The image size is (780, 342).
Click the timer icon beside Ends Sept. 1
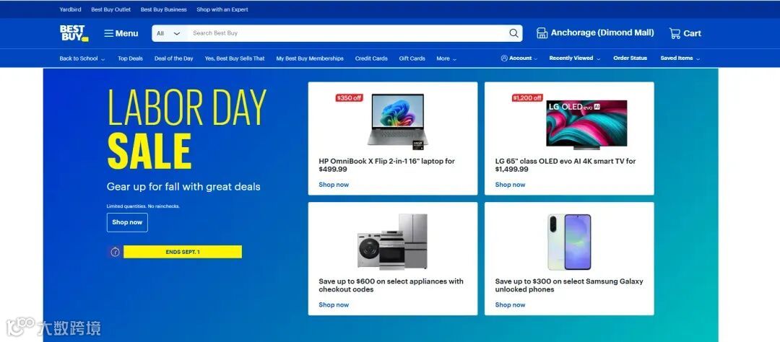coord(116,252)
